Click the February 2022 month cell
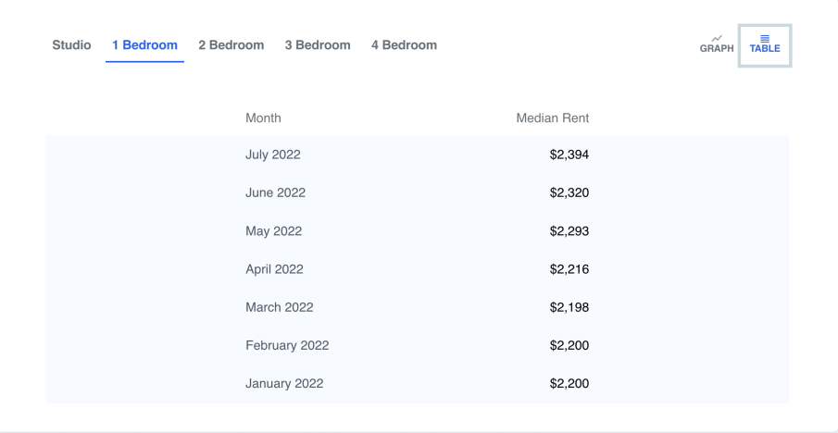Image resolution: width=838 pixels, height=433 pixels. tap(287, 346)
